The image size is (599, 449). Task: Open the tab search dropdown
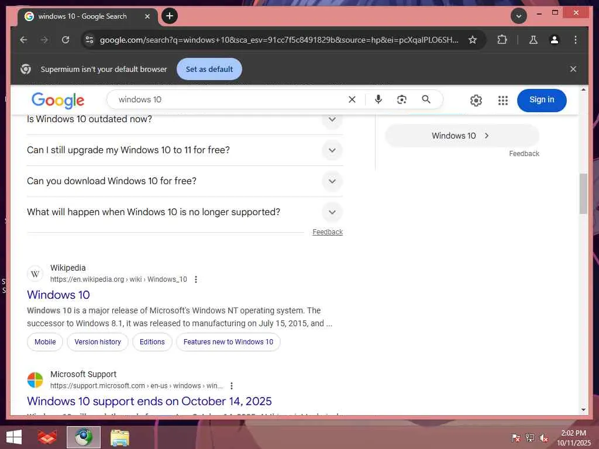[519, 16]
